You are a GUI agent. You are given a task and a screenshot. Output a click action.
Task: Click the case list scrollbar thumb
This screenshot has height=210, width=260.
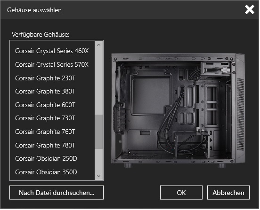99,132
